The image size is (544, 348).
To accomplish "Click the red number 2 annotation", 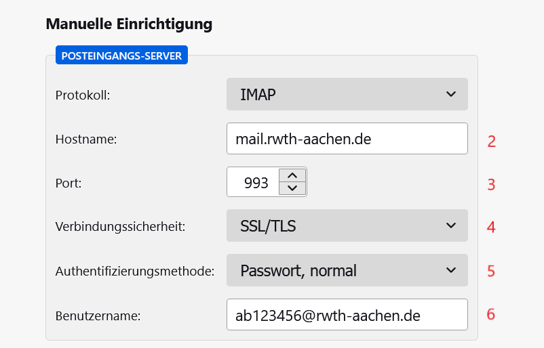I will 492,142.
